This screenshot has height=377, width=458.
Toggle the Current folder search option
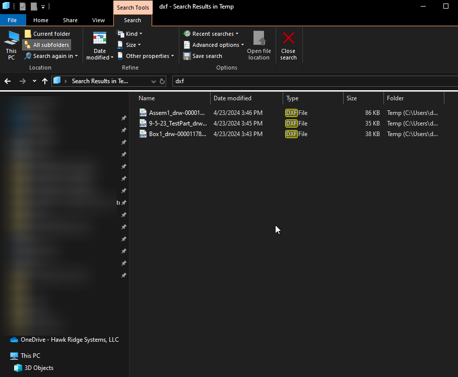[x=47, y=34]
